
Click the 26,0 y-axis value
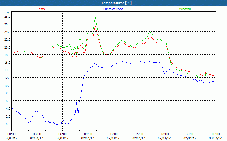click(x=7, y=24)
